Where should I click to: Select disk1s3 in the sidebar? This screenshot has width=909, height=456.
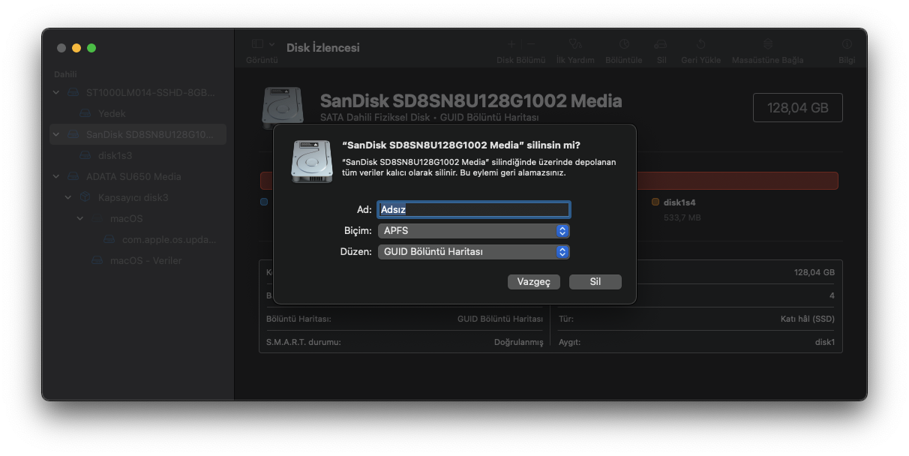pos(138,155)
